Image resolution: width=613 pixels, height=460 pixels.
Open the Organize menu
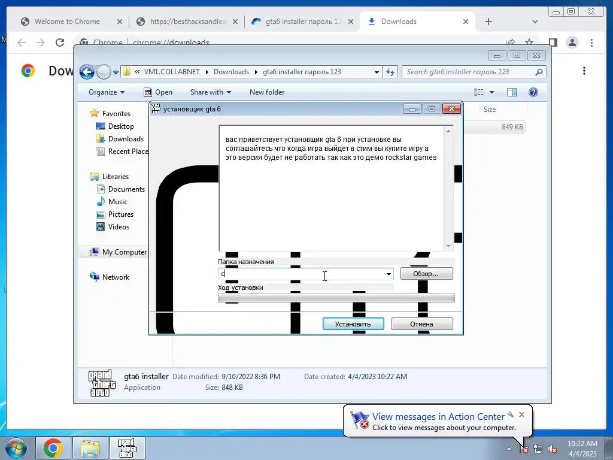pos(107,92)
